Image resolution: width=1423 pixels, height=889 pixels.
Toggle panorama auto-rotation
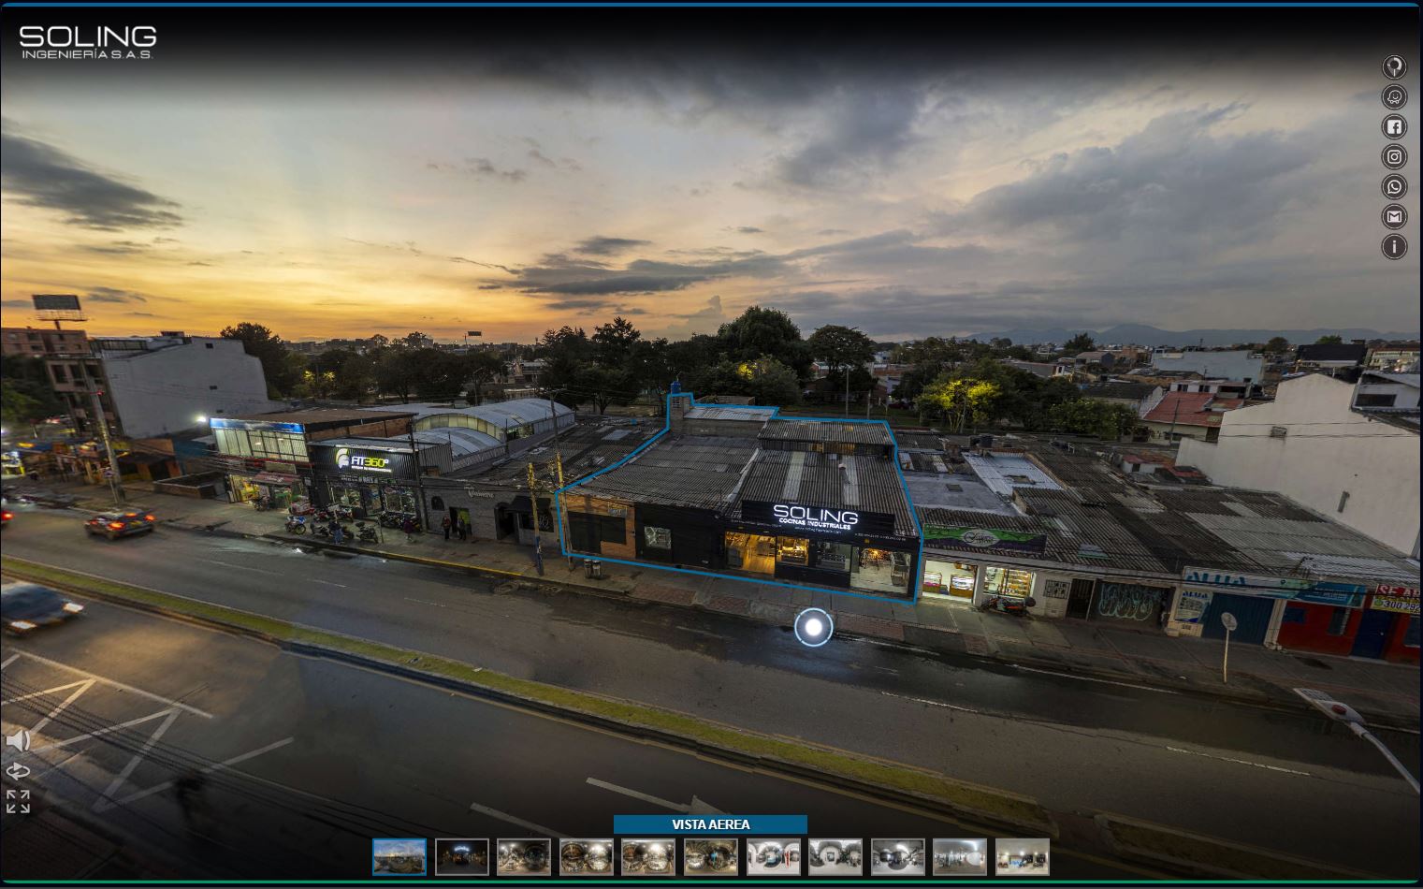[18, 771]
